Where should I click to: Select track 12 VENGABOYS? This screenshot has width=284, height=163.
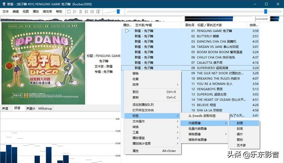point(220,89)
